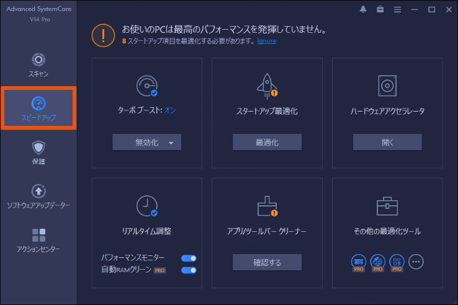Click the ハードウェアアクセラレータ title text
Image resolution: width=458 pixels, height=305 pixels.
[387, 111]
